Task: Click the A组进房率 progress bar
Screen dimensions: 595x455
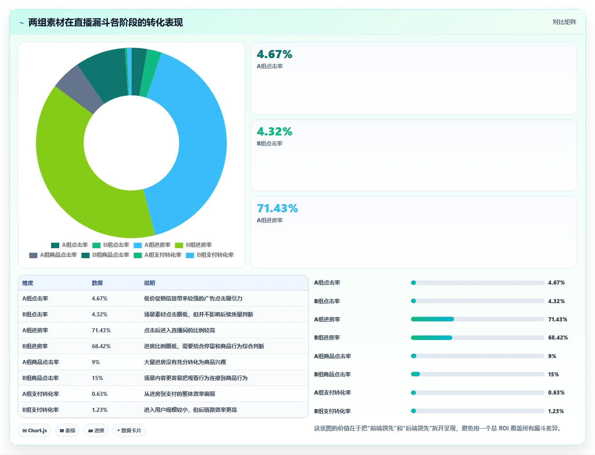Action: [x=477, y=319]
